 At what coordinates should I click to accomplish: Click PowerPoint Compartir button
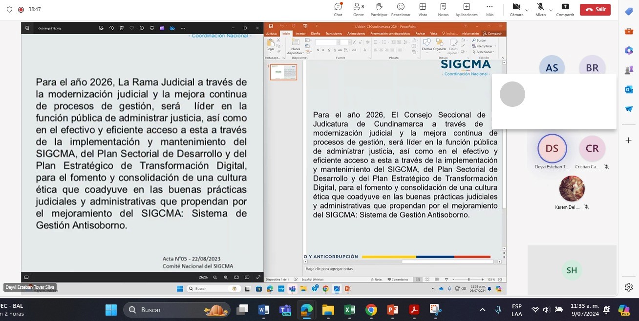[x=492, y=34]
